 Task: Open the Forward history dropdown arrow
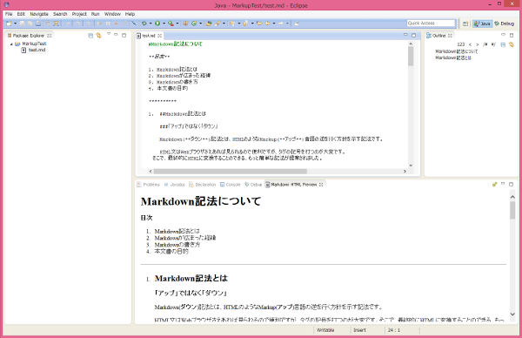point(288,24)
